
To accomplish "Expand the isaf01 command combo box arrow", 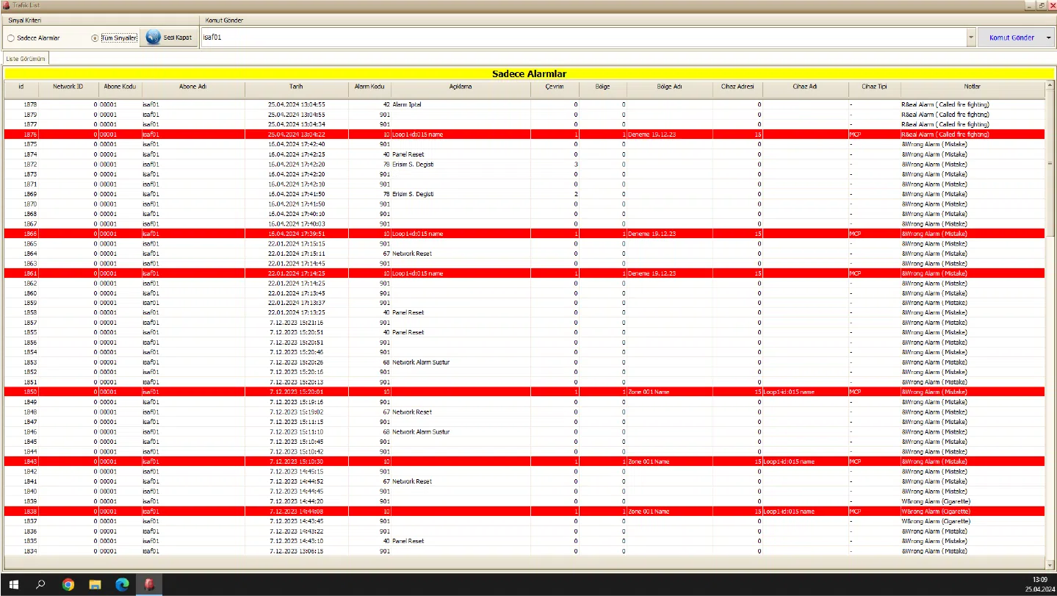I will pyautogui.click(x=971, y=37).
